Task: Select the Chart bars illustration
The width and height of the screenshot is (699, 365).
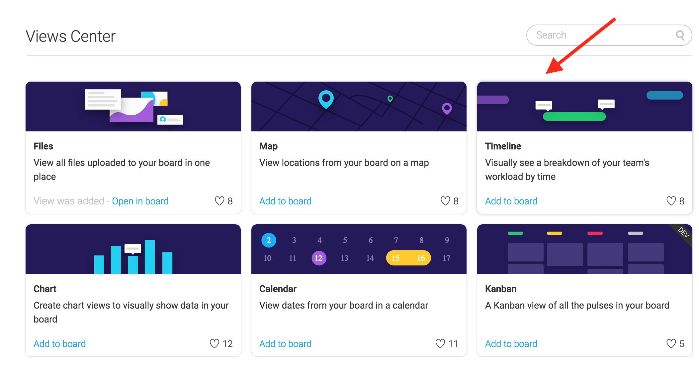Action: [133, 257]
